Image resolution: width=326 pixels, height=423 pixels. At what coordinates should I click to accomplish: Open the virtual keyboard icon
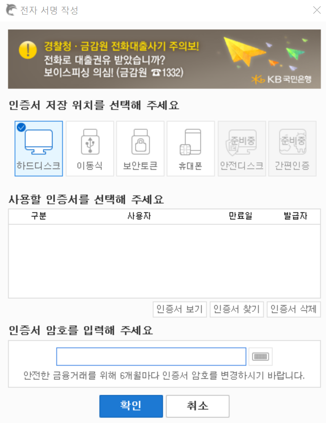(x=261, y=357)
